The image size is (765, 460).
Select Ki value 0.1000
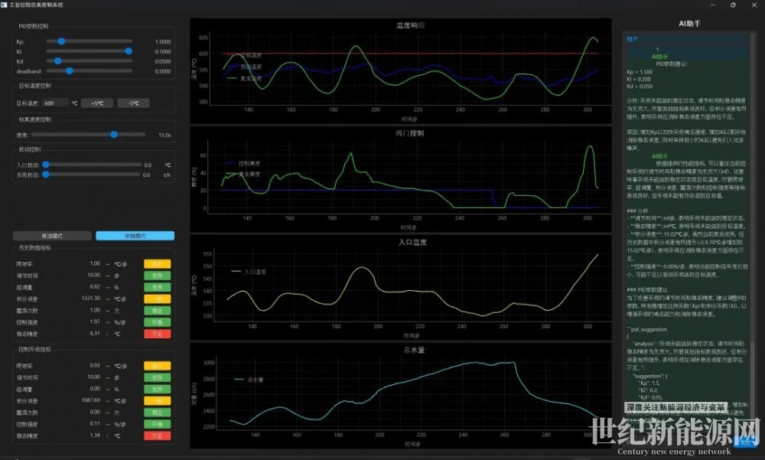pos(162,52)
